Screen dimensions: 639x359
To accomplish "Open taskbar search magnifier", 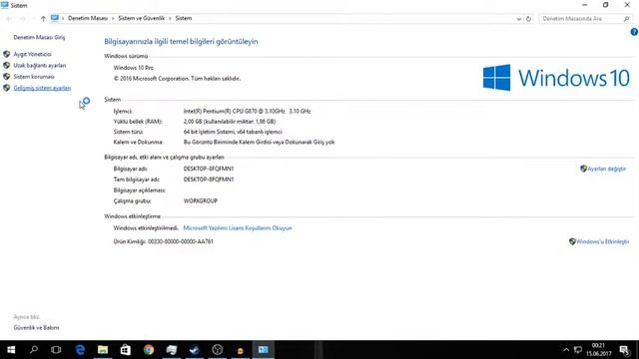I will [x=34, y=350].
